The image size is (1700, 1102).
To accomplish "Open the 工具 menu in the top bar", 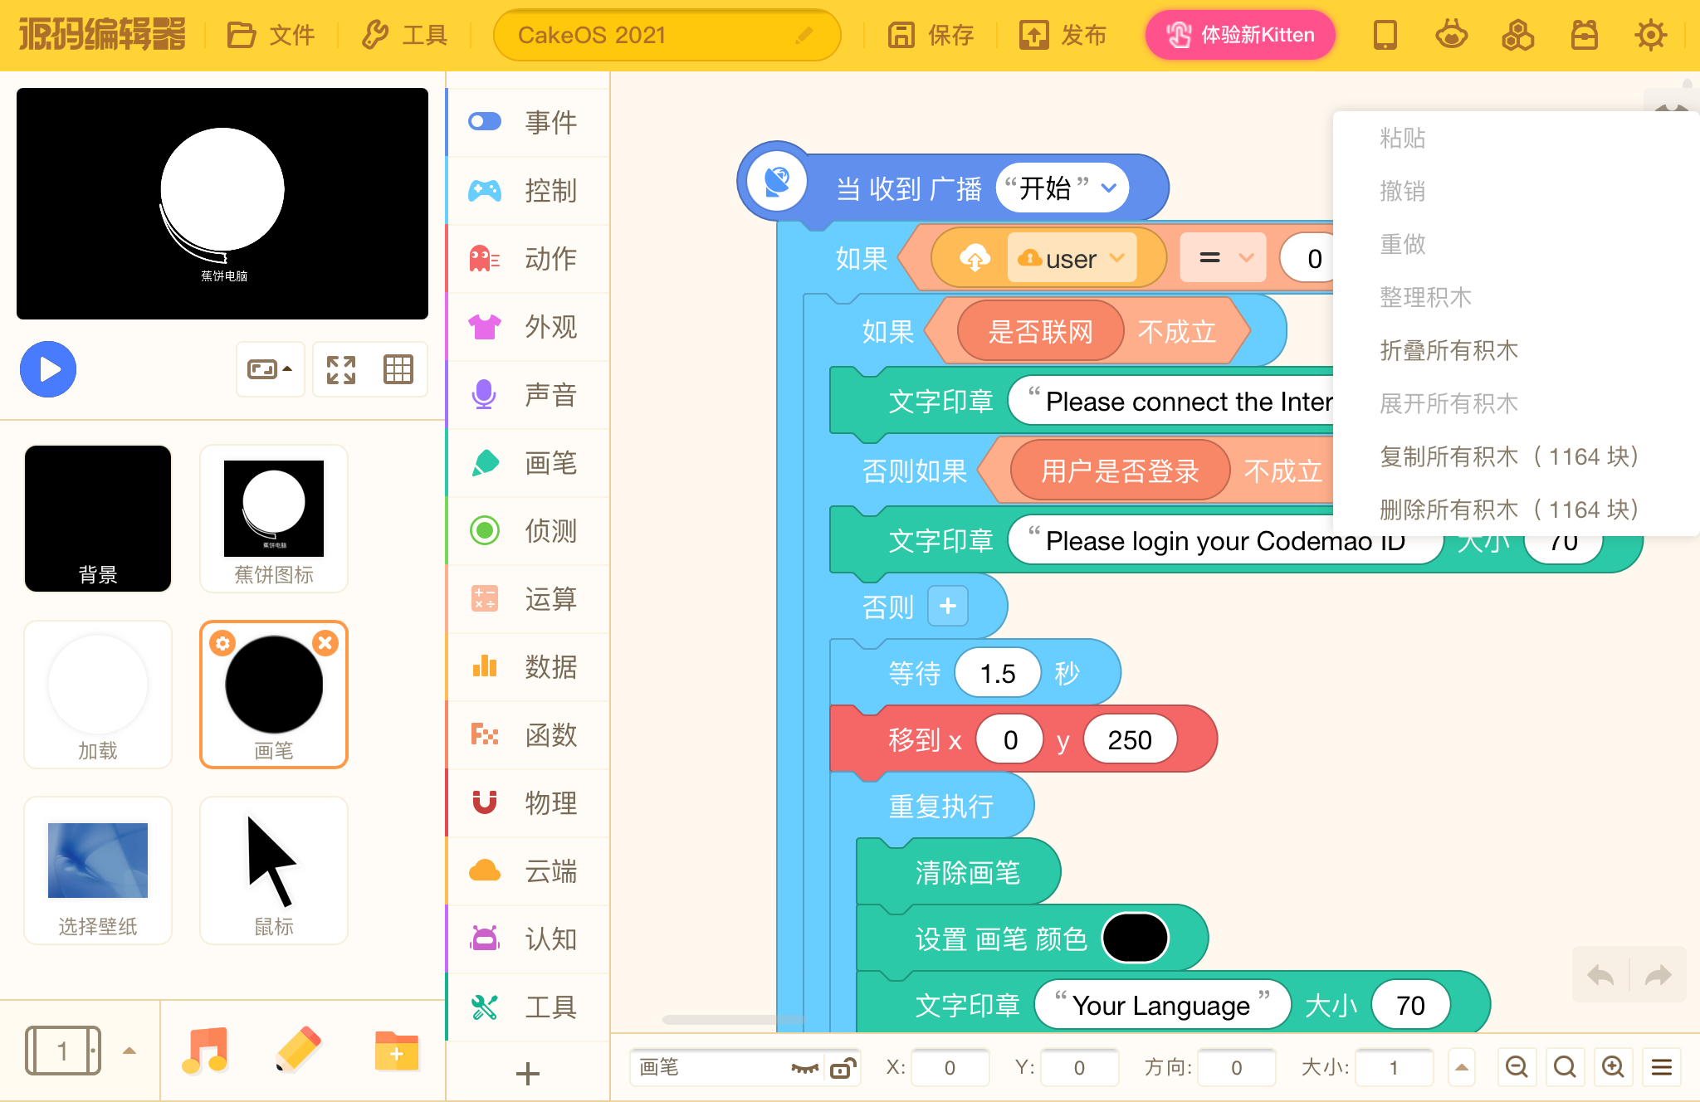I will [404, 35].
